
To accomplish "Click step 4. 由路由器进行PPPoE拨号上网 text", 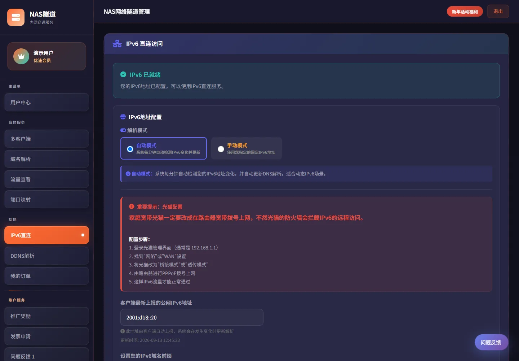I will [x=162, y=273].
